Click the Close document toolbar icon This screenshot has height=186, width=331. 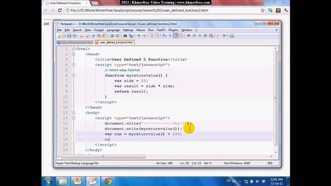click(81, 36)
